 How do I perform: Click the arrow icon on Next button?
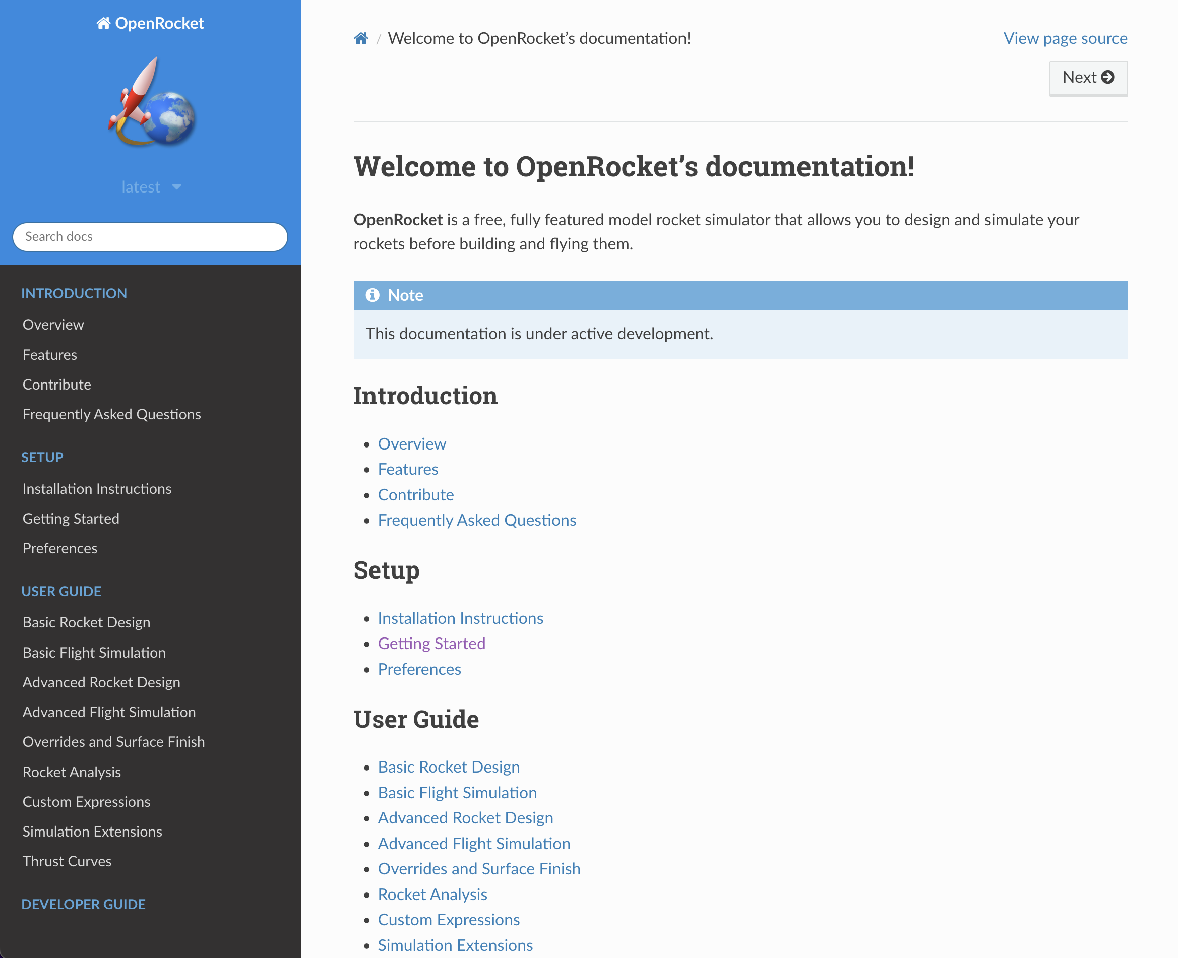(1108, 77)
